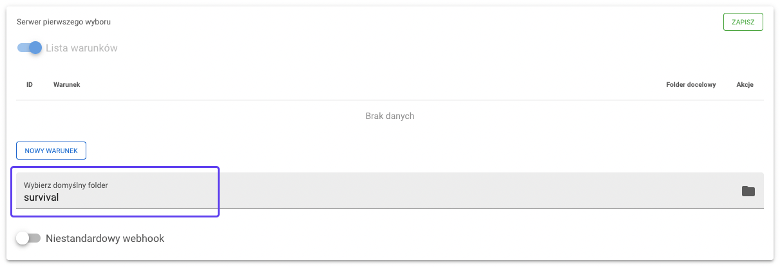Select the Akcje column header
The width and height of the screenshot is (780, 267).
(x=745, y=85)
